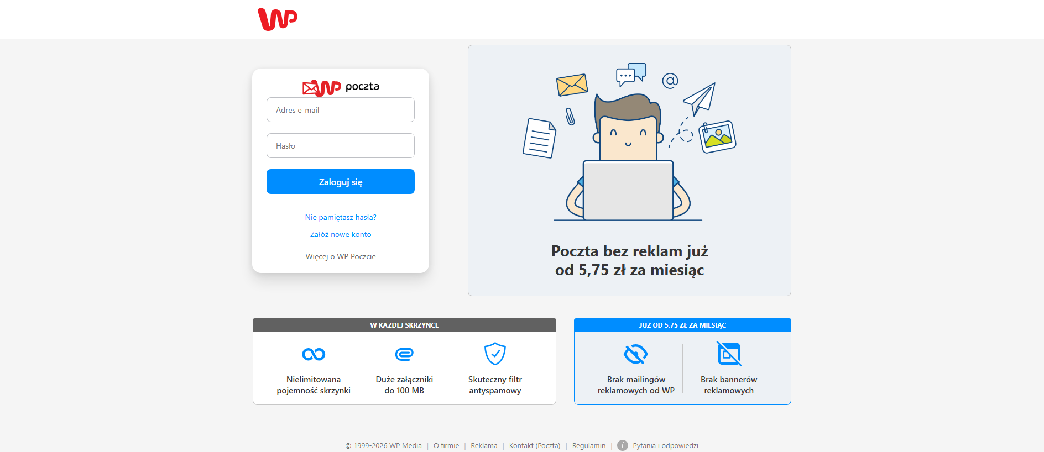Focus the Adres e-mail input field
1044x452 pixels.
tap(341, 110)
